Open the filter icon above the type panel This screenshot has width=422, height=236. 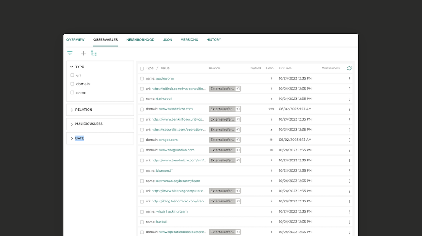click(x=70, y=53)
